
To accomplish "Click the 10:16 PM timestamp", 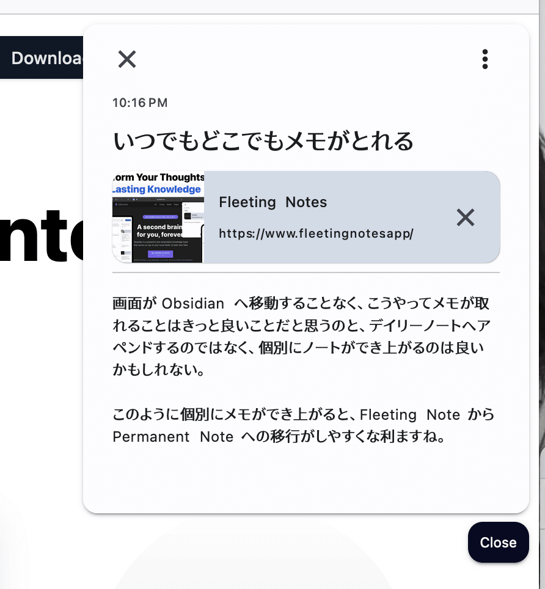I will 140,103.
